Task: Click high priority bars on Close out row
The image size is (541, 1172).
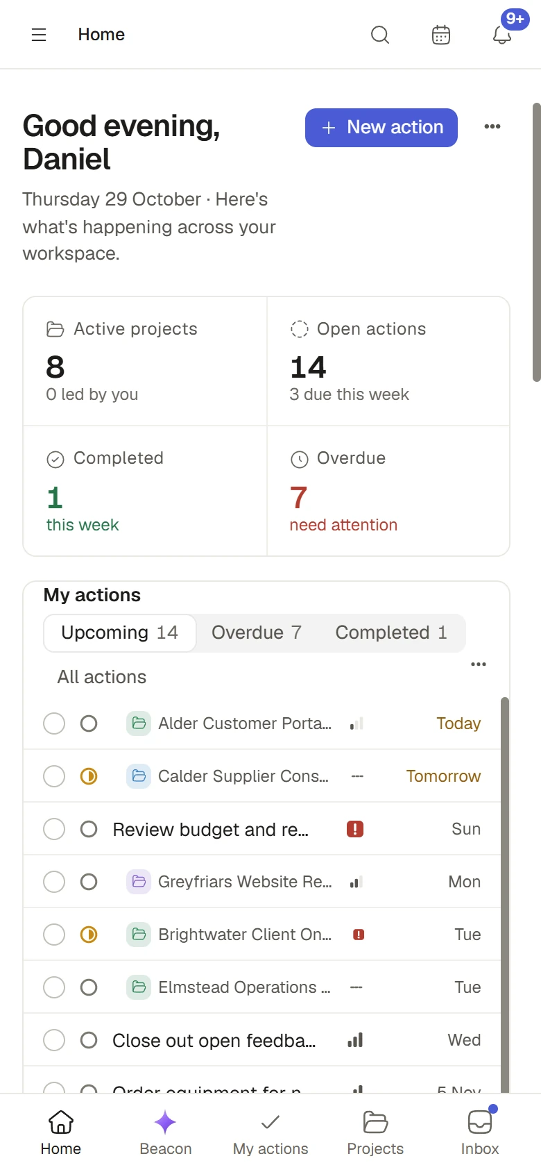Action: 355,1040
